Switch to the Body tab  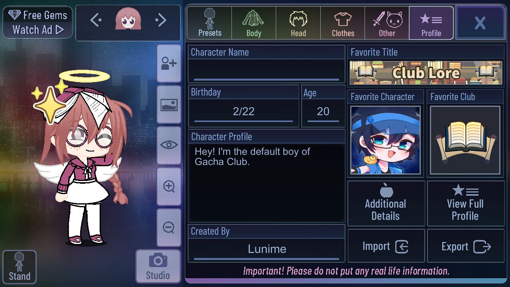tap(254, 23)
